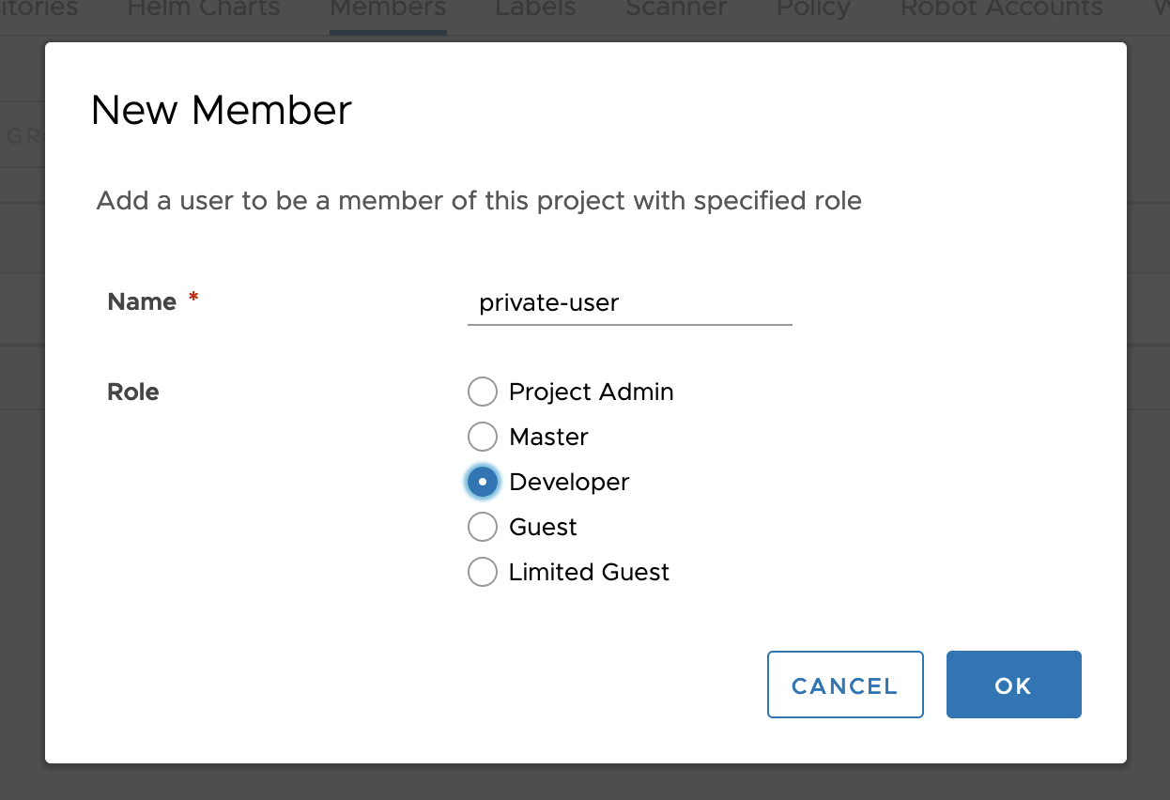Select the Master role
The height and width of the screenshot is (800, 1170).
tap(482, 437)
